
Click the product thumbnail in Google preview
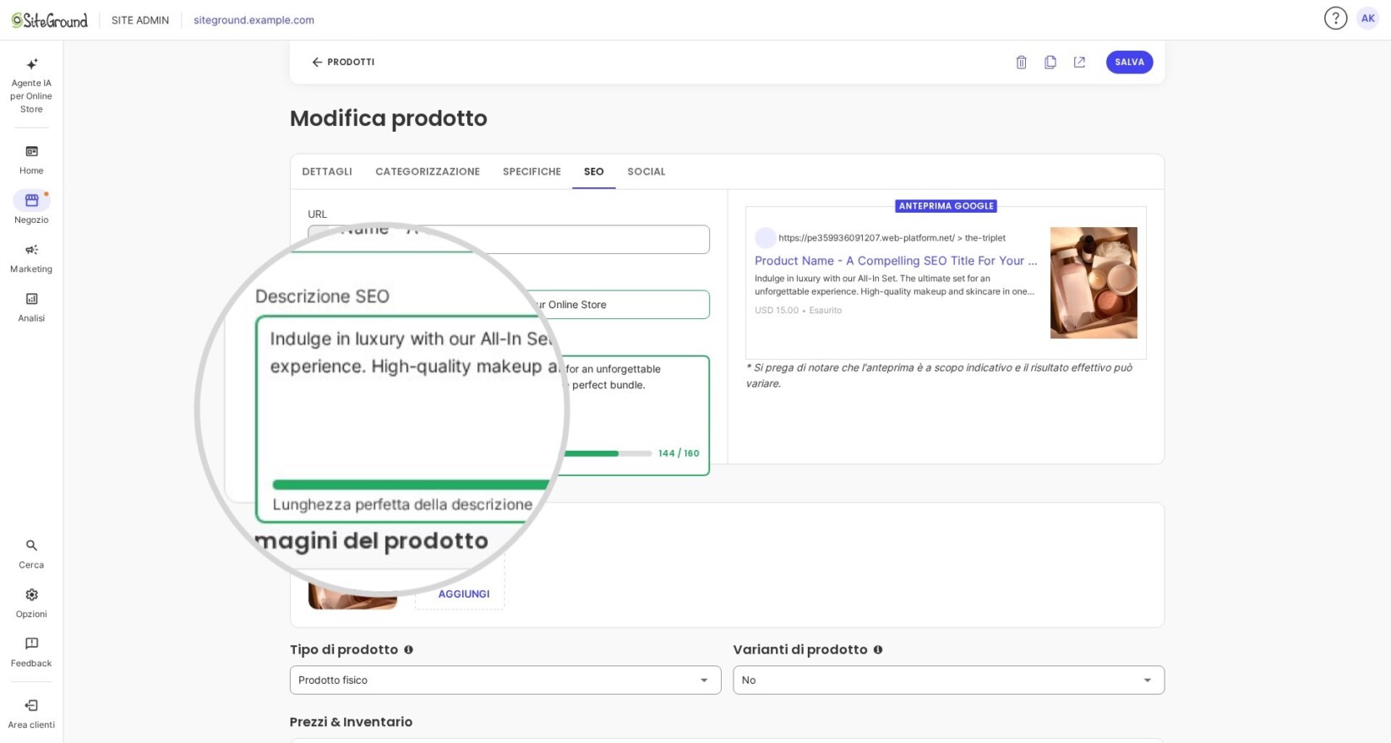1094,283
